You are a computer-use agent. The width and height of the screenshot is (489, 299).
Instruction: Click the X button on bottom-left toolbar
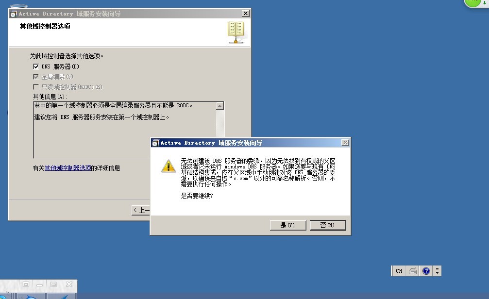click(69, 284)
